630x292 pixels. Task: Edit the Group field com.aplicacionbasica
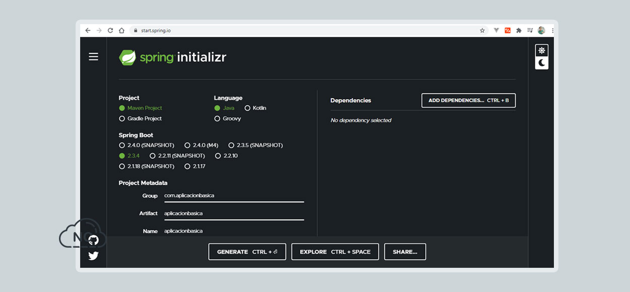coord(234,196)
